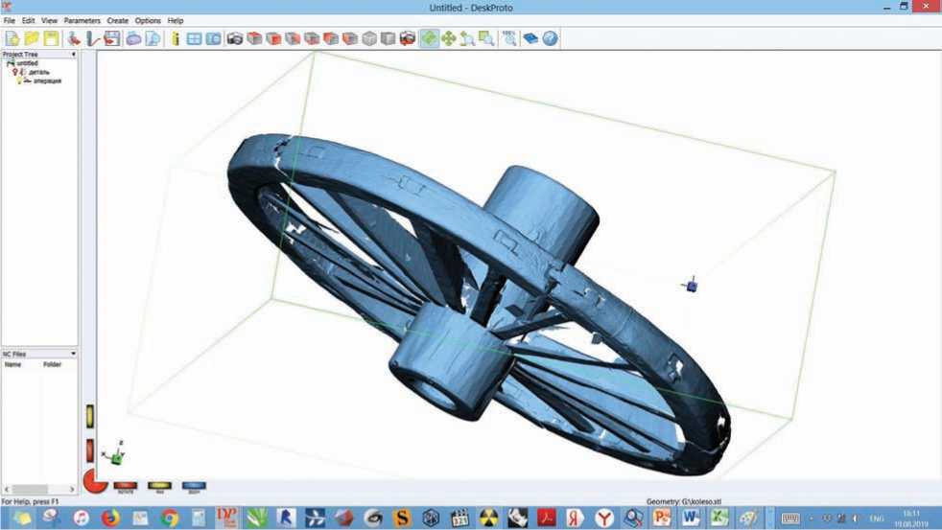Select the gray wireframe cube view icon
This screenshot has width=942, height=530.
click(x=369, y=38)
